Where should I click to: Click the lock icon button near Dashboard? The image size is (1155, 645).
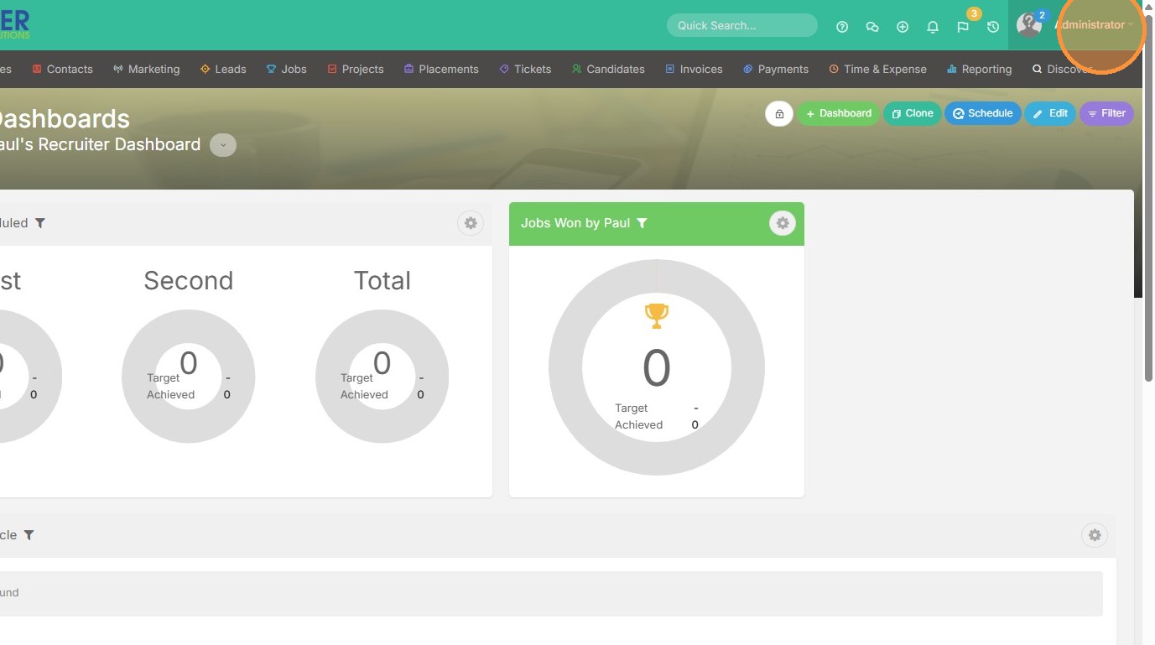(779, 113)
